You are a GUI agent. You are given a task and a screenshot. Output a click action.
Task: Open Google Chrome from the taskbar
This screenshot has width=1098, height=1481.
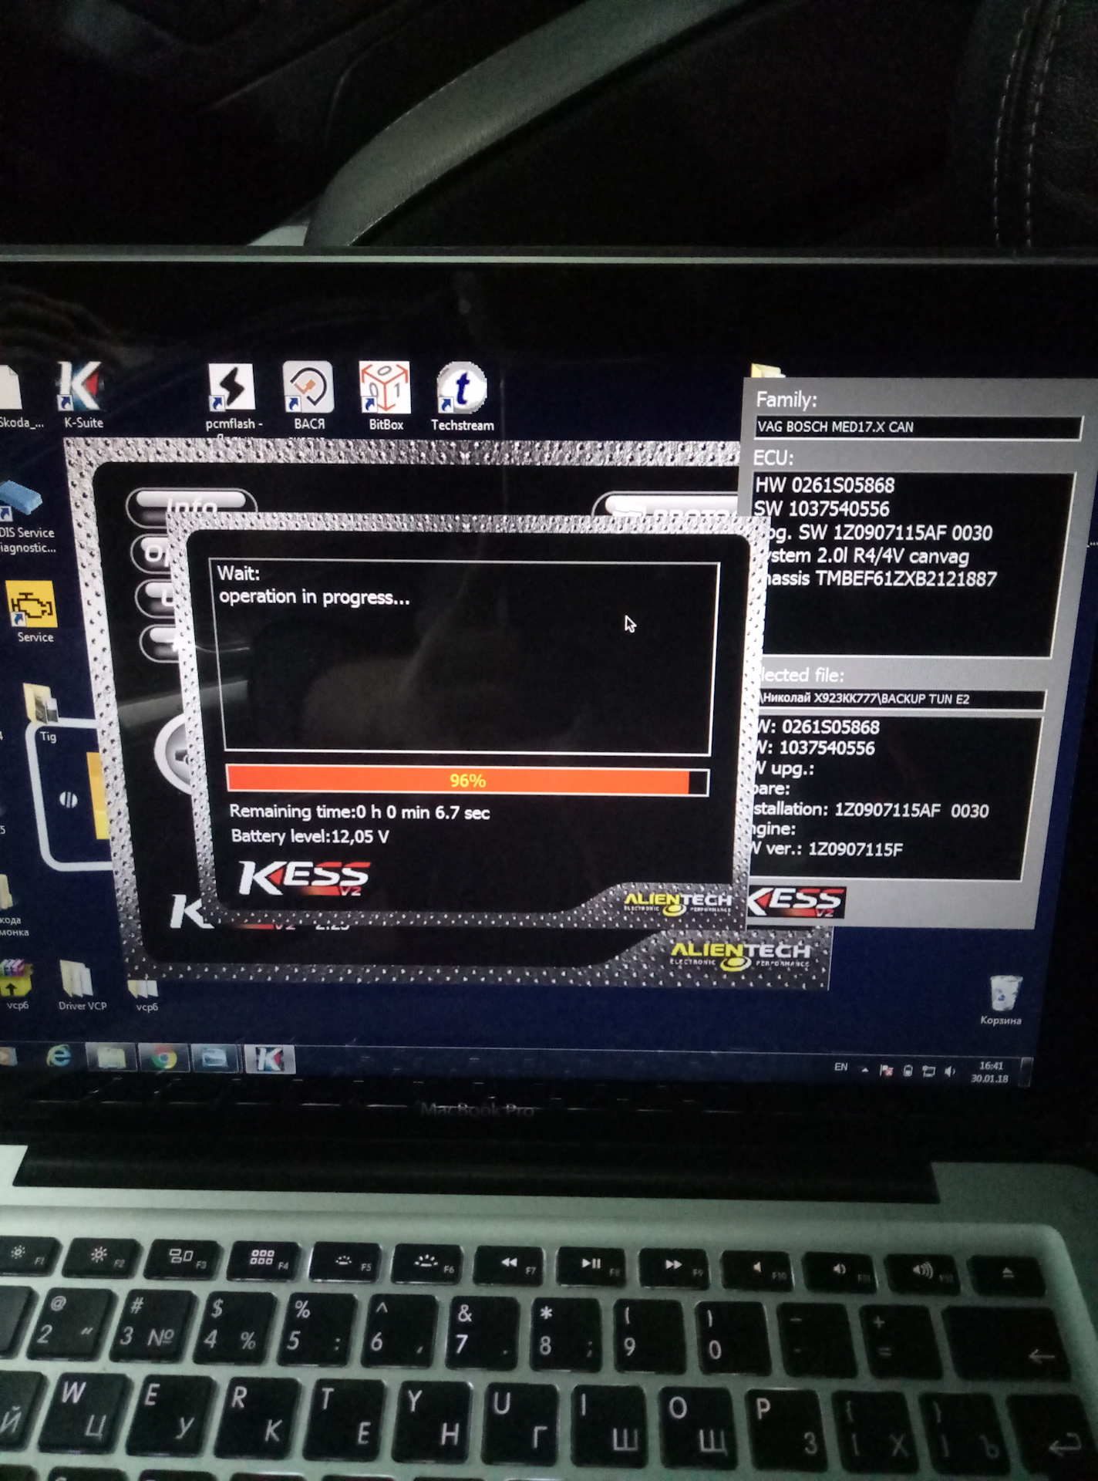[163, 1058]
